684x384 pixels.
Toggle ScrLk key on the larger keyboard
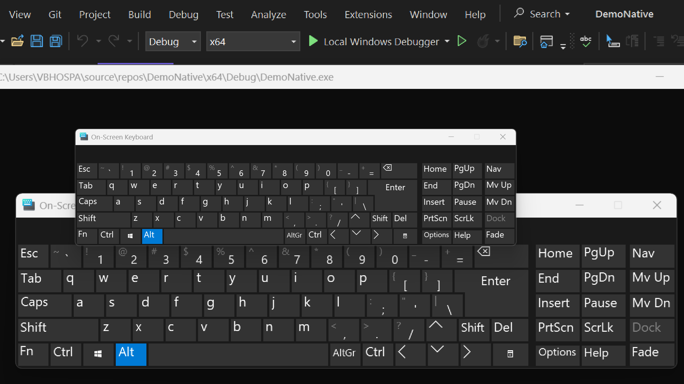point(603,329)
